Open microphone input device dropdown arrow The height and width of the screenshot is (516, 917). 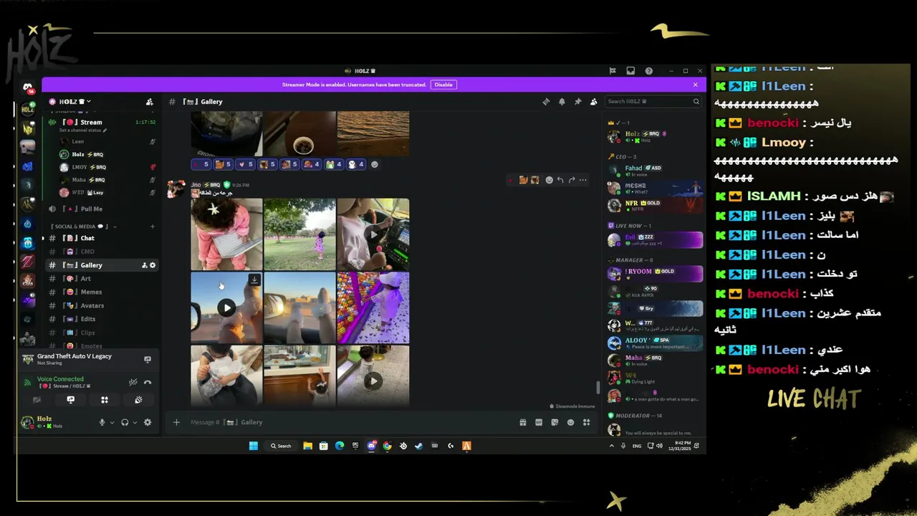point(112,422)
